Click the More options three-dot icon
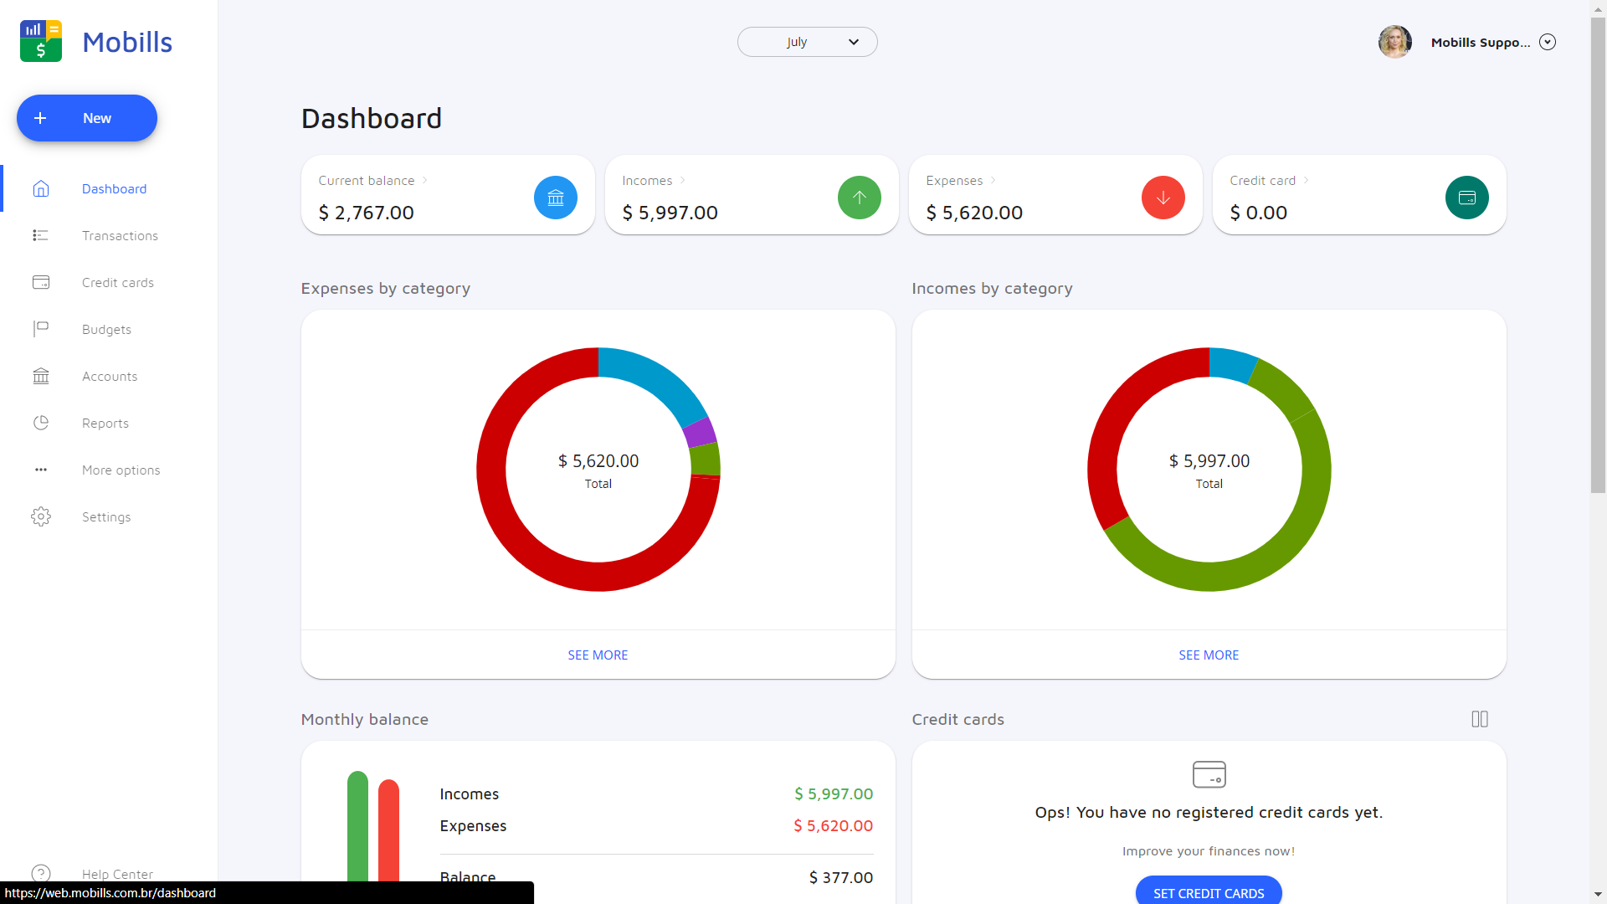The image size is (1607, 904). (x=41, y=470)
